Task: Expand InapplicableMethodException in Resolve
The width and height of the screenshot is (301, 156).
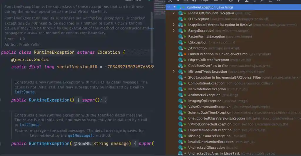Action: [174, 25]
